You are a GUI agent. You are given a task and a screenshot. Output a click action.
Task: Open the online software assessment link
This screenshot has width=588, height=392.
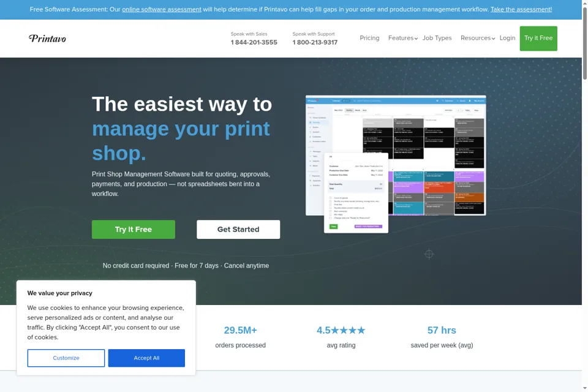tap(162, 9)
